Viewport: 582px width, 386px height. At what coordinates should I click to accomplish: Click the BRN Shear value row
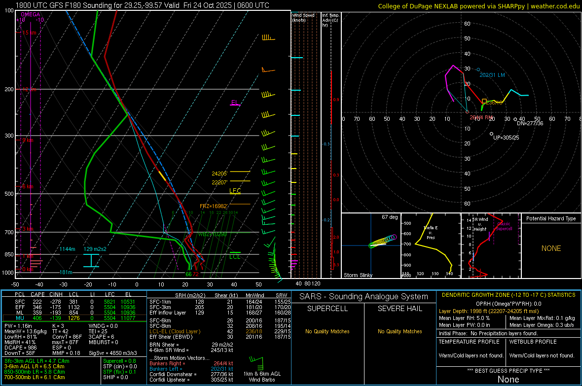(x=191, y=345)
